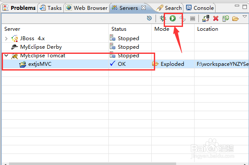
Task: Click the stop server square icon
Action: click(x=192, y=19)
